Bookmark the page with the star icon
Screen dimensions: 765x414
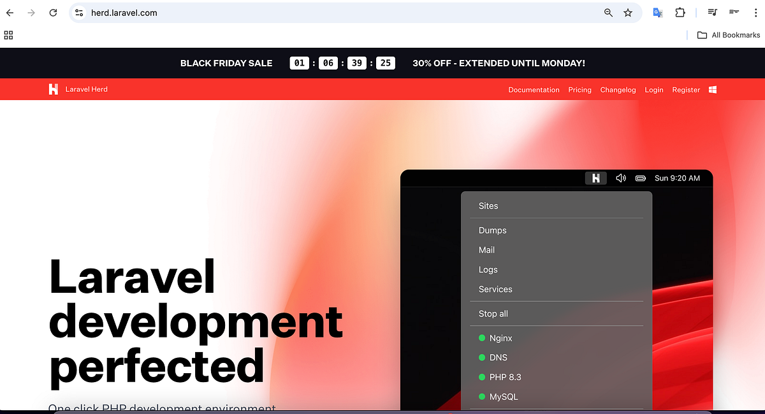[629, 12]
